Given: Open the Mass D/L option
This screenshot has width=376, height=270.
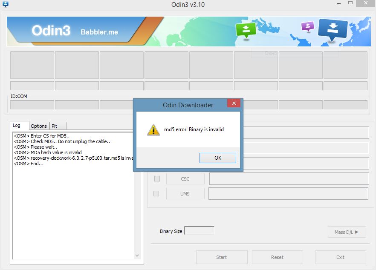Looking at the screenshot, I should (347, 232).
